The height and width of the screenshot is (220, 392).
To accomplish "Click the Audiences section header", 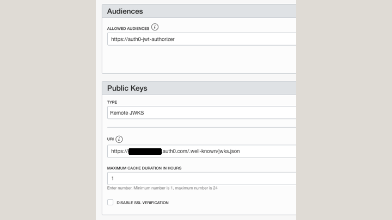I will tap(125, 11).
